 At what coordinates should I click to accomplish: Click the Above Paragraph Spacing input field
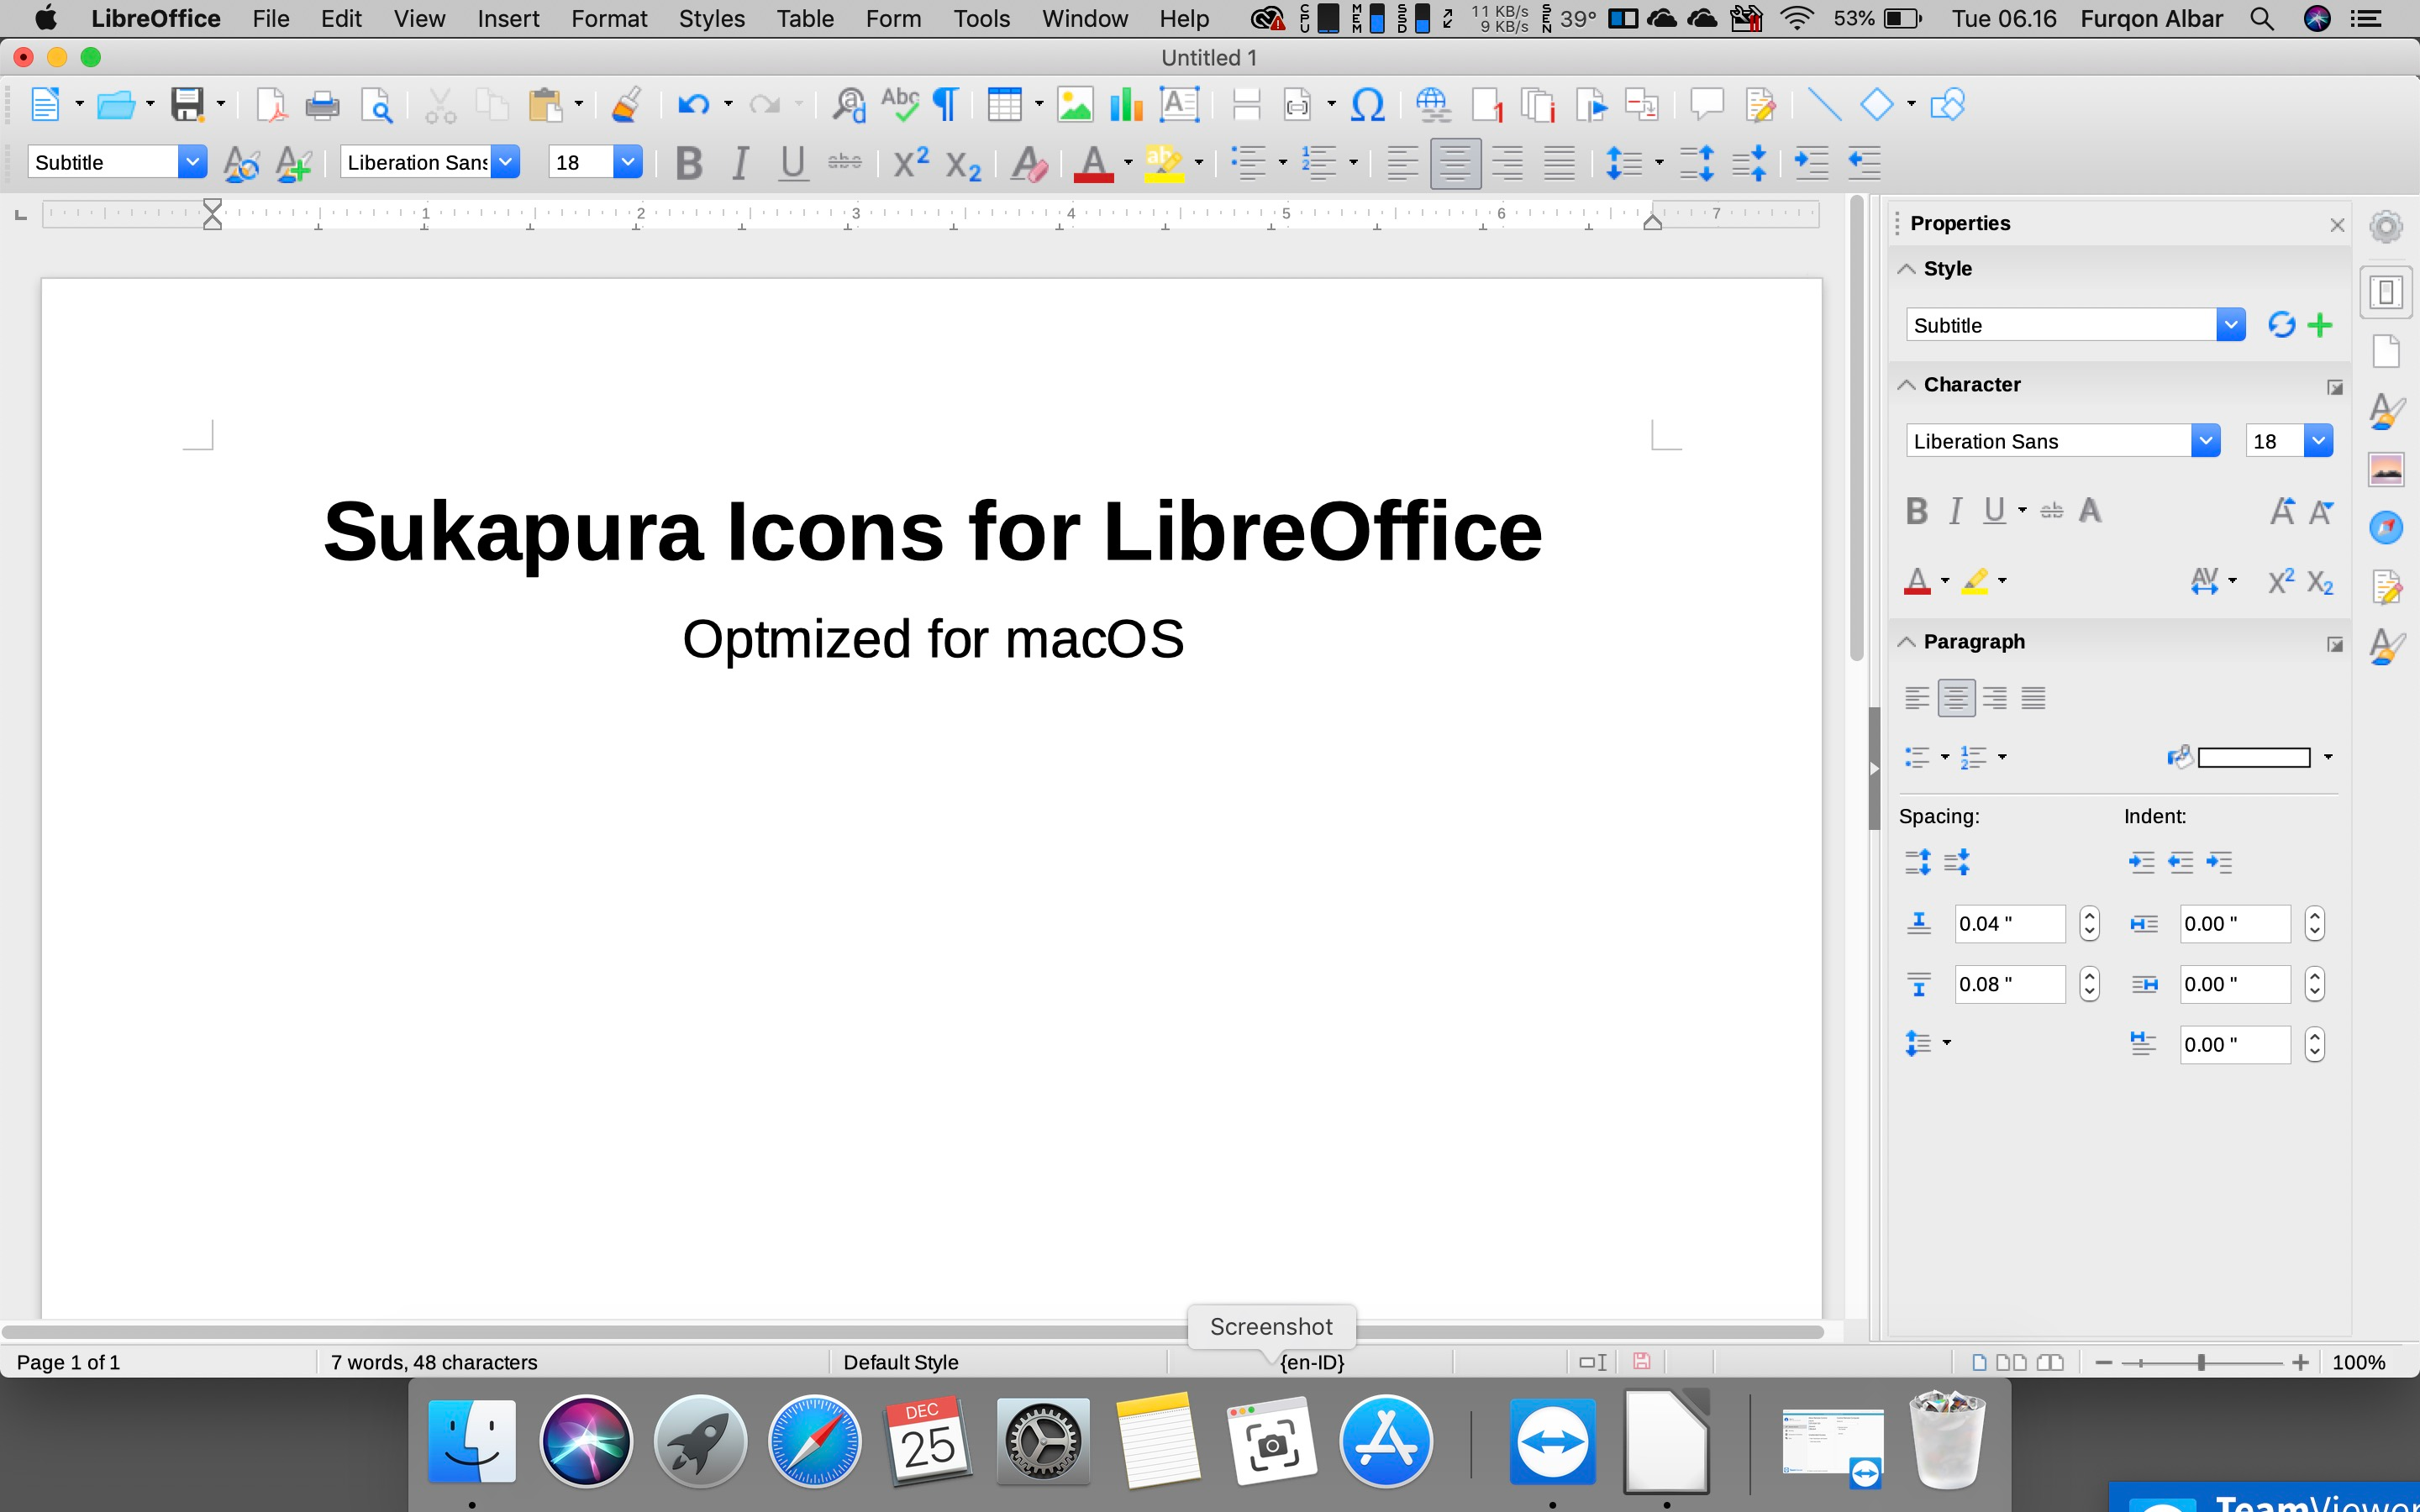(x=2008, y=924)
